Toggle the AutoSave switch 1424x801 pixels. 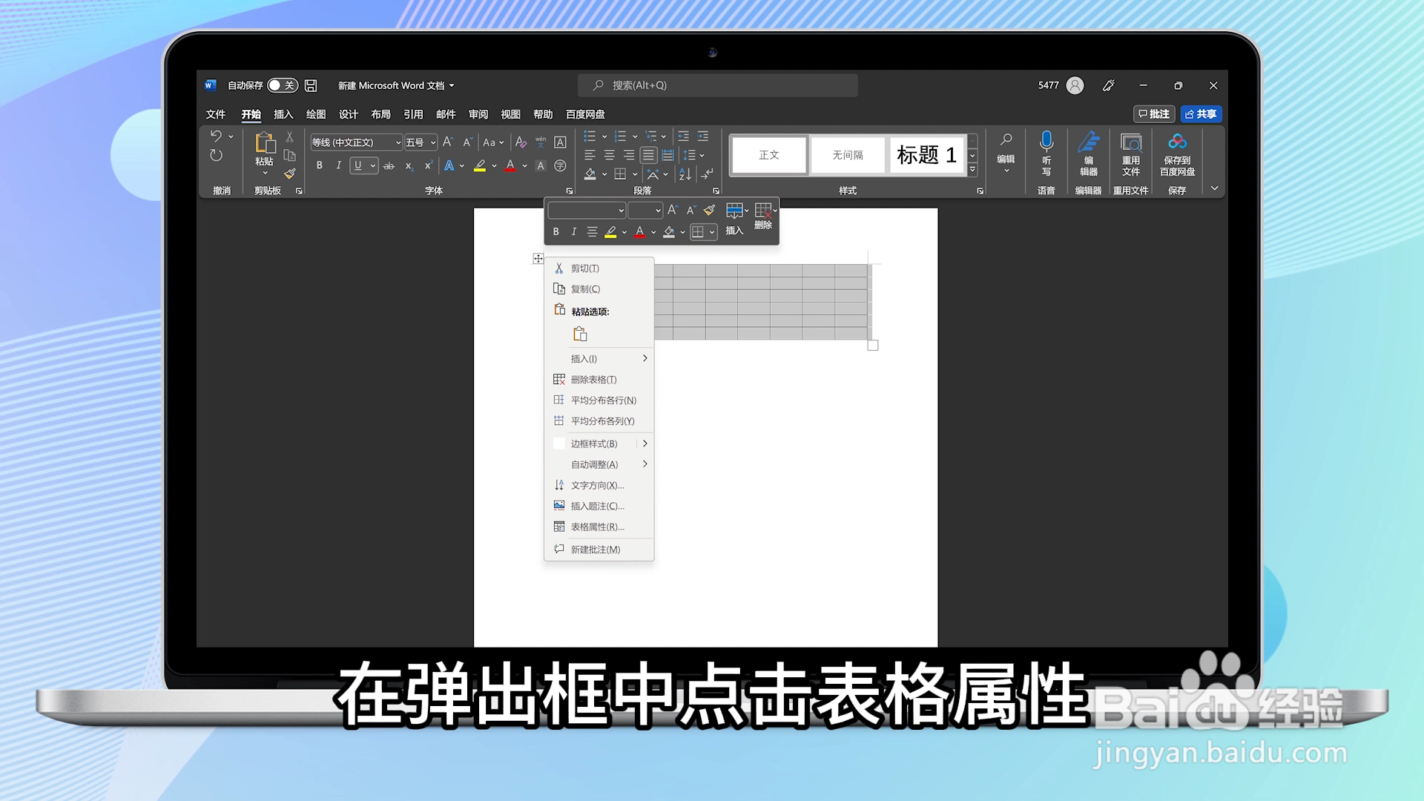tap(282, 85)
